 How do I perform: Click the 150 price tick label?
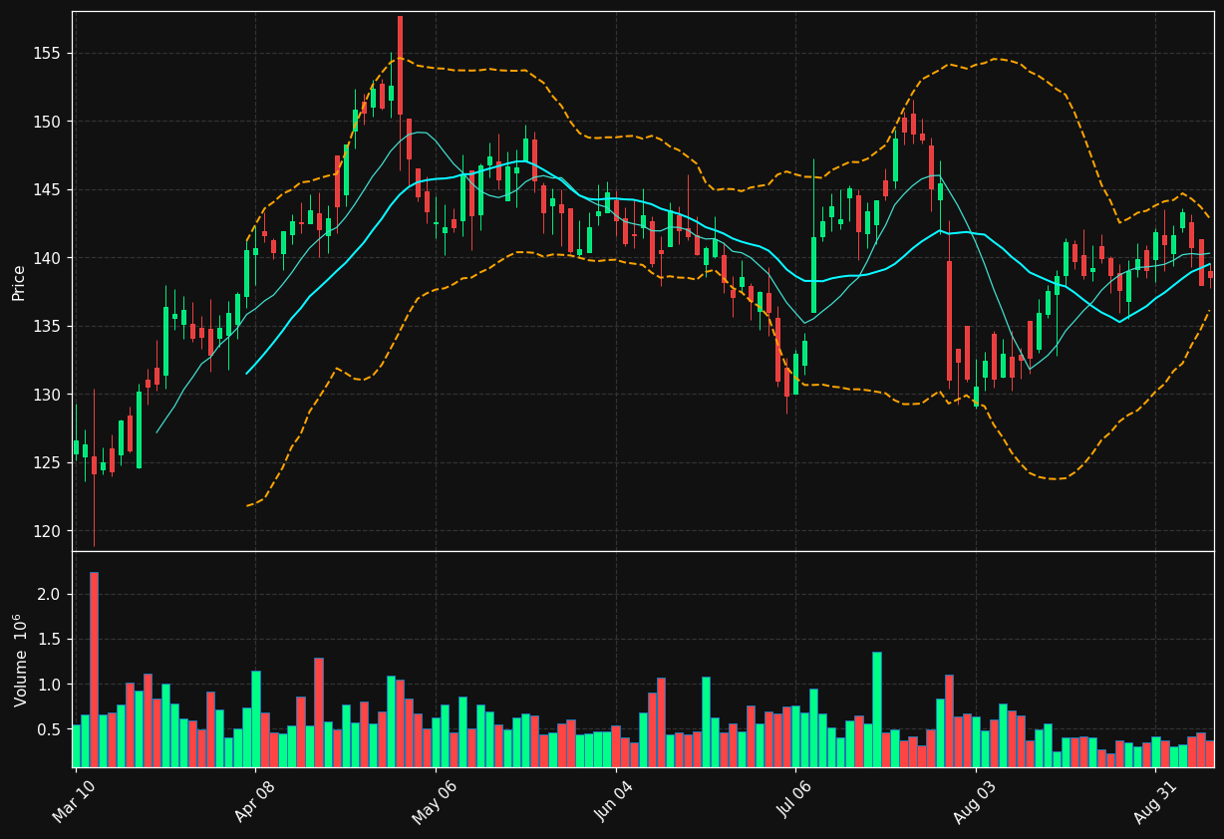[49, 122]
